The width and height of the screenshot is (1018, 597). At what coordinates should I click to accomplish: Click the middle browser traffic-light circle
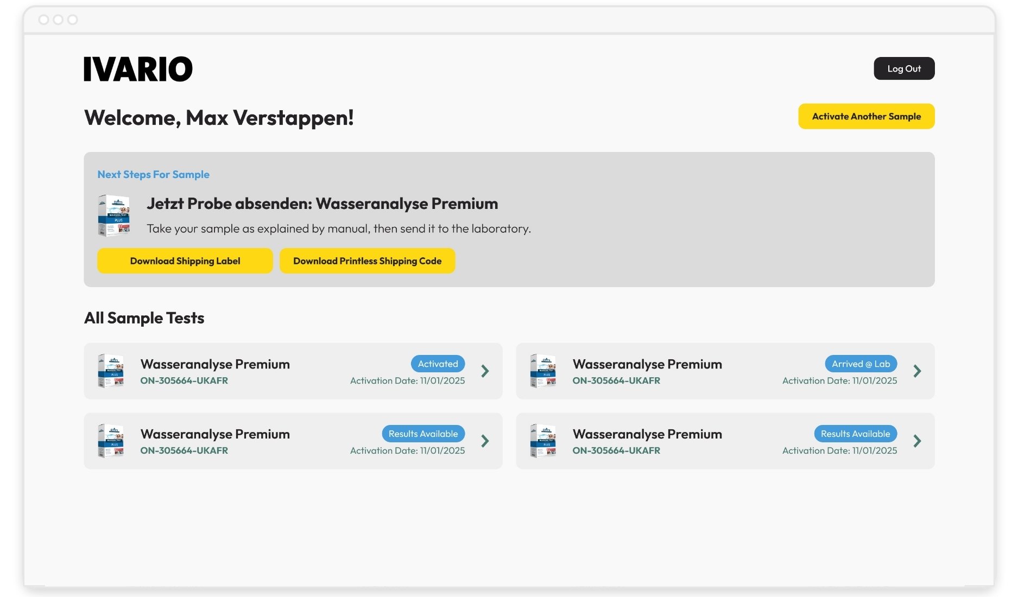[x=57, y=19]
